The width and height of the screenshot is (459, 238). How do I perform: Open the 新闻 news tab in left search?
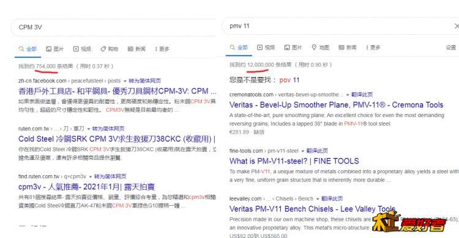coord(136,49)
